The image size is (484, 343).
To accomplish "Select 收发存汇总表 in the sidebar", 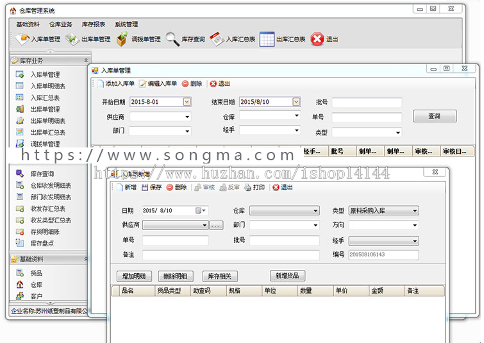I will pyautogui.click(x=48, y=208).
